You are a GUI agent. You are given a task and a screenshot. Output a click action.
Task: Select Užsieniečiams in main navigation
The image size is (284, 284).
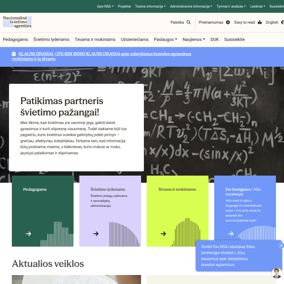click(x=134, y=39)
